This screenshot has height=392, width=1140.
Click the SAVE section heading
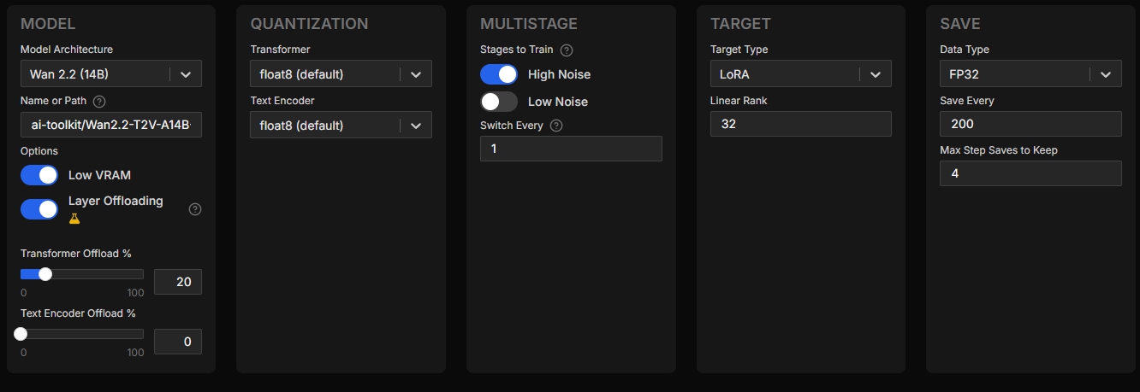(x=960, y=24)
